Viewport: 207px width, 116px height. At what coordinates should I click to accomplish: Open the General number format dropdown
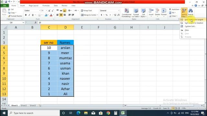[x=119, y=11]
